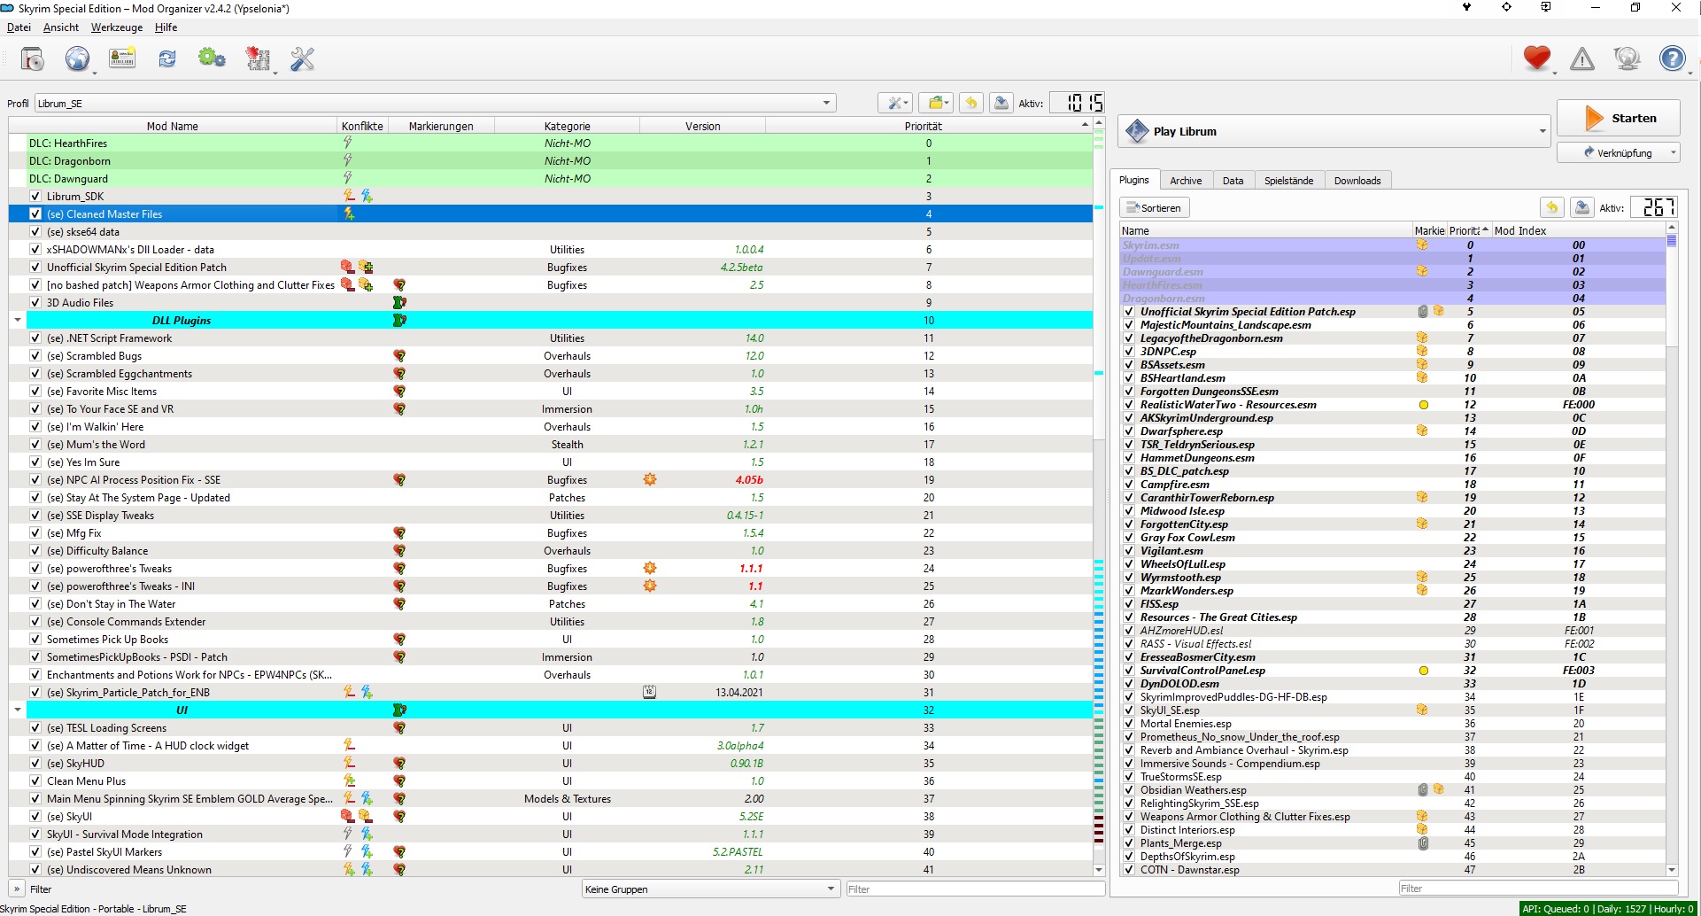The width and height of the screenshot is (1701, 916).
Task: Open the Play Librum executable dropdown
Action: tap(1542, 132)
